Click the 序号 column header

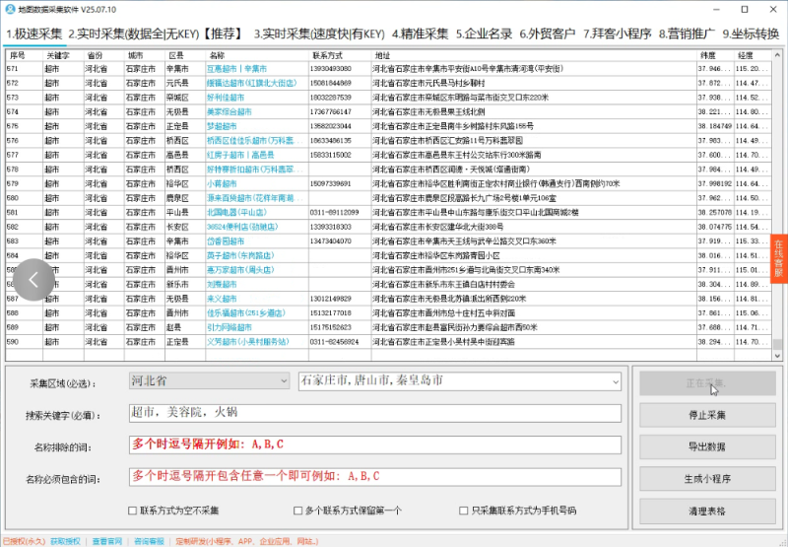[24, 55]
